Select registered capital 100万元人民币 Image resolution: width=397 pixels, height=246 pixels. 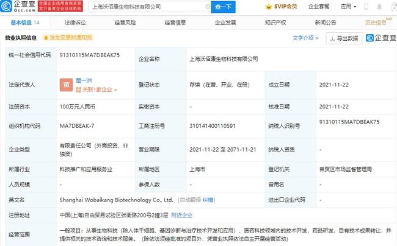pos(77,107)
